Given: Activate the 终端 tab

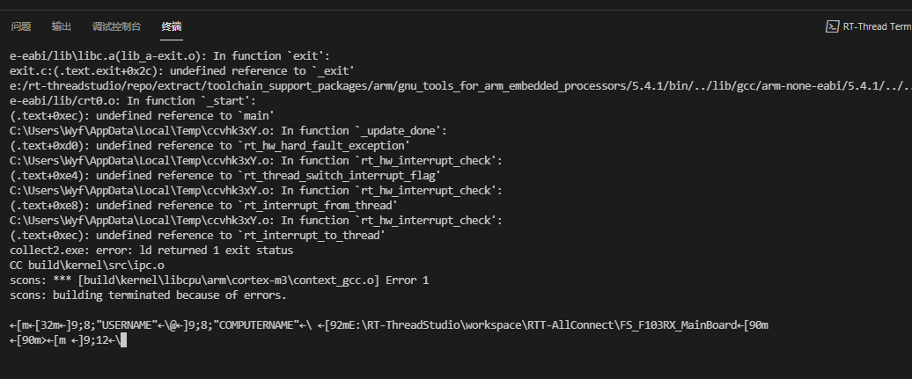Looking at the screenshot, I should click(172, 26).
